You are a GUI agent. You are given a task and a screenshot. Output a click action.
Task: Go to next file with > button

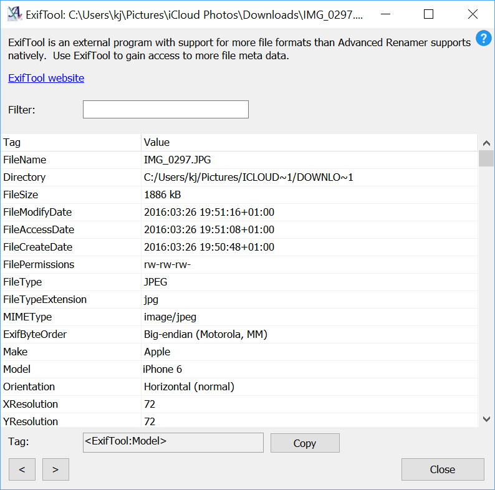click(55, 469)
